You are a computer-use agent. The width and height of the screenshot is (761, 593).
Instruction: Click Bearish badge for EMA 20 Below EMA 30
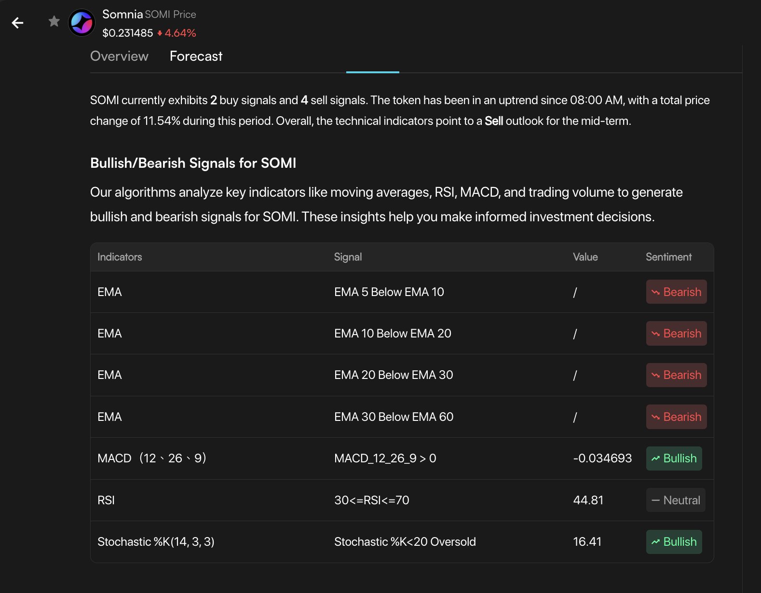pos(676,375)
